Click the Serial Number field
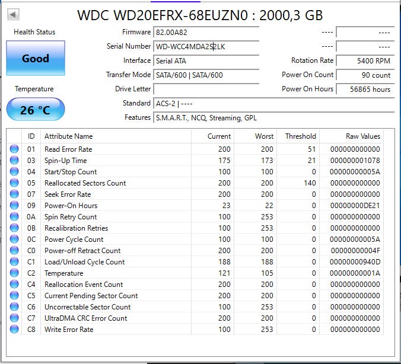Image resolution: width=401 pixels, height=364 pixels. [x=206, y=46]
